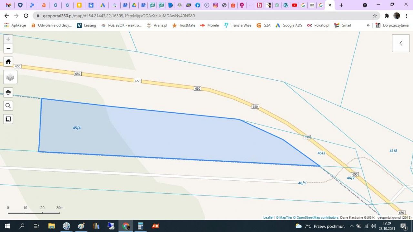Click the Leaflet attribution link
Screen dimensions: 413x232
(x=268, y=217)
